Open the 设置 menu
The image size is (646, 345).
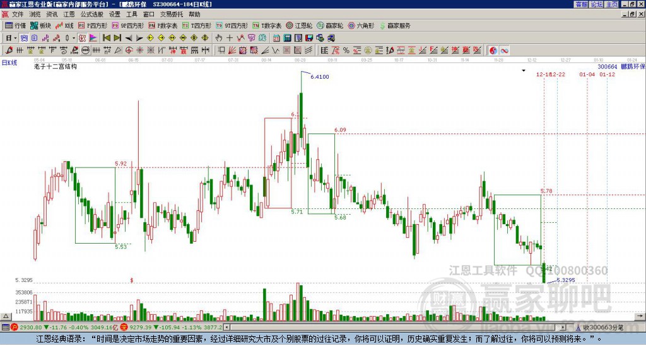115,14
